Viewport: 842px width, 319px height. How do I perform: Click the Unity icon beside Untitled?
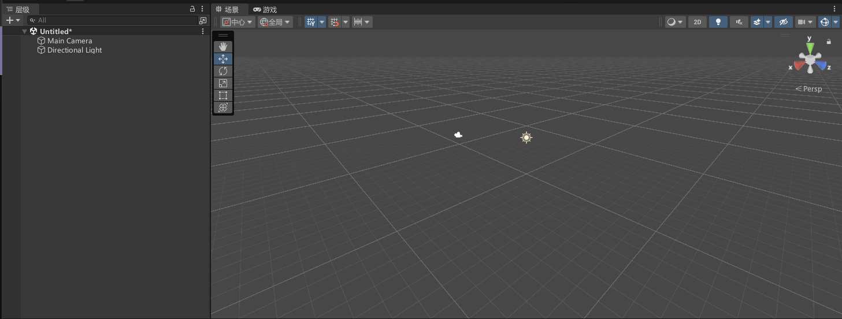34,31
